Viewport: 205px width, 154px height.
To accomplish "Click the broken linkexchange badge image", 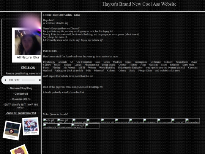I will pyautogui.click(x=136, y=121).
